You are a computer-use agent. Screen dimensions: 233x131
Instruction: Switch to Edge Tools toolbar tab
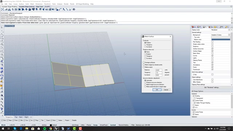(x=39, y=7)
